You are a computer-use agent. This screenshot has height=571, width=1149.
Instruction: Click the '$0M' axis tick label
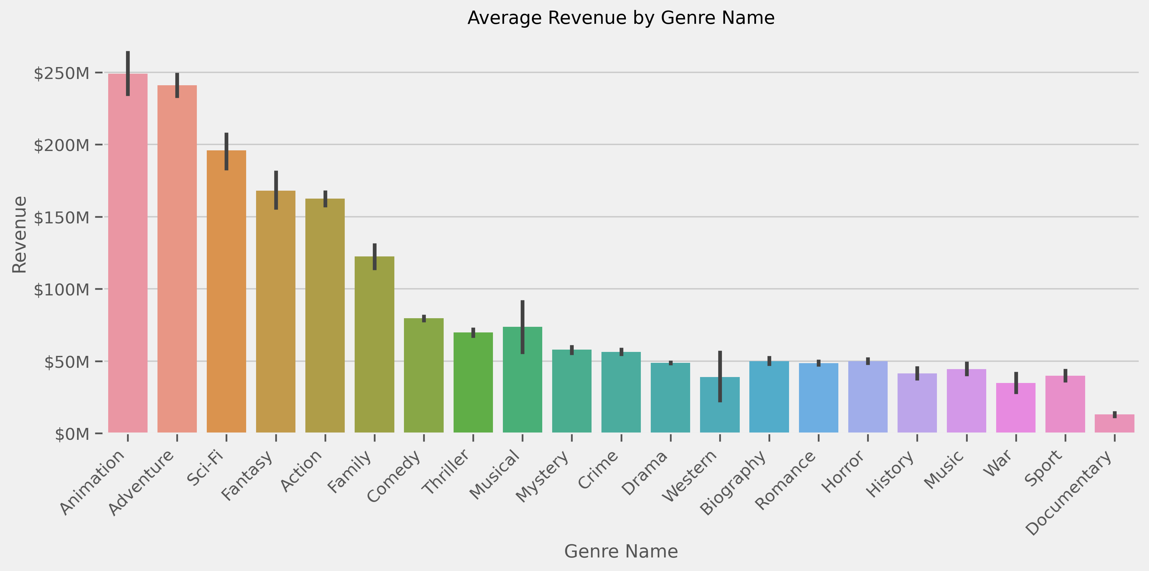pos(72,434)
